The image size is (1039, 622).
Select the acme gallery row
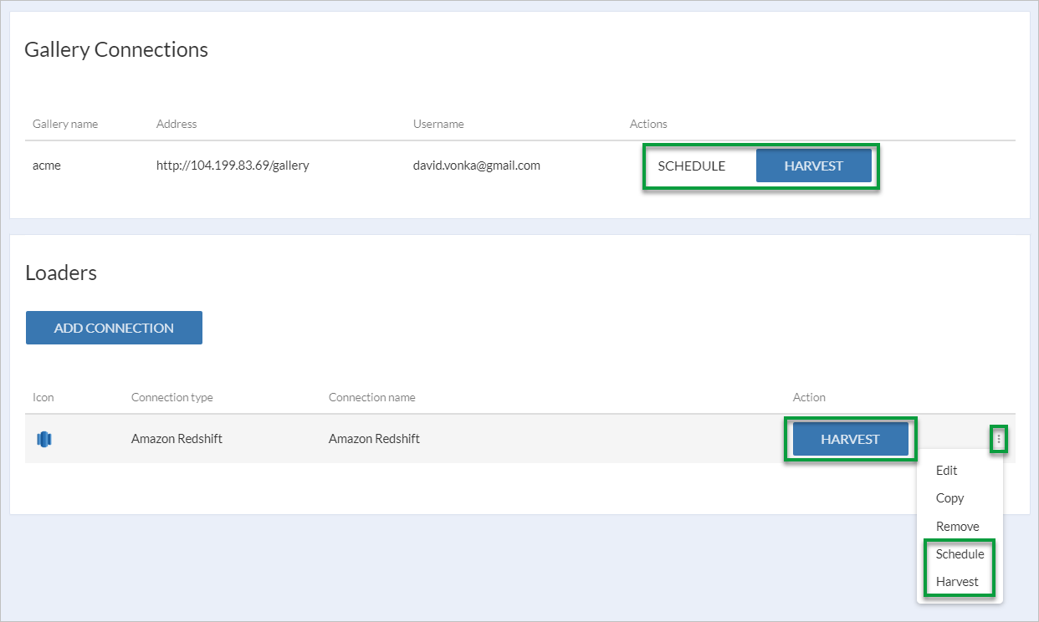47,165
